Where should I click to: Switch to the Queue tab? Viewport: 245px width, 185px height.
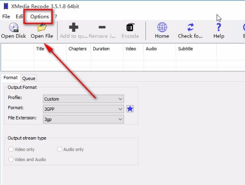coord(29,79)
